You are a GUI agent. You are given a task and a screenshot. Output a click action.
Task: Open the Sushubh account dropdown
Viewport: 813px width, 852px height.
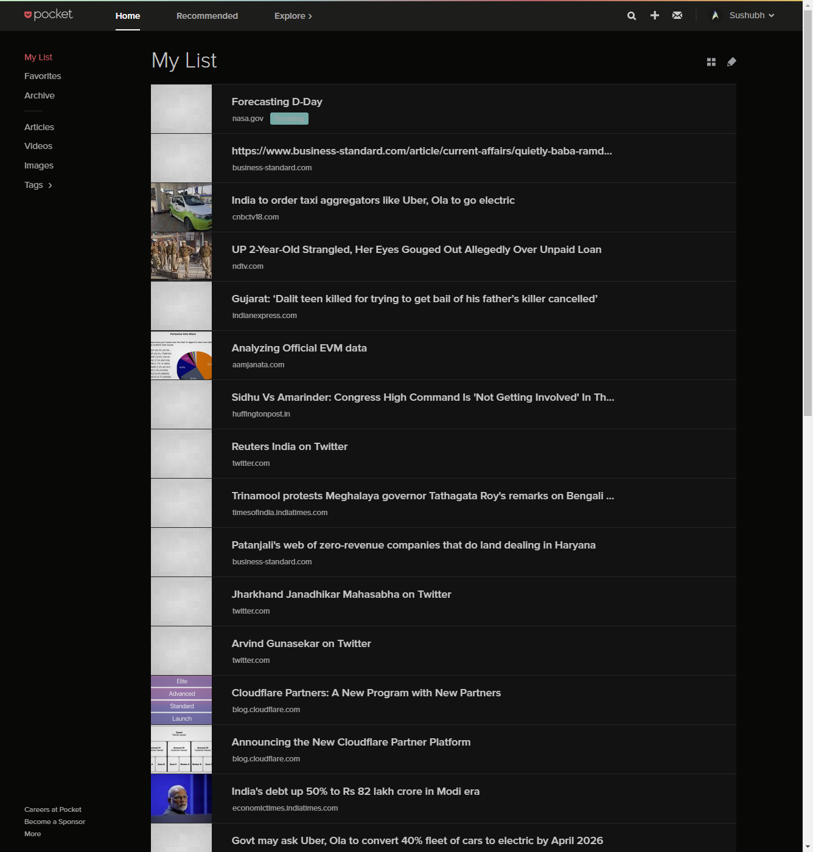tap(752, 15)
